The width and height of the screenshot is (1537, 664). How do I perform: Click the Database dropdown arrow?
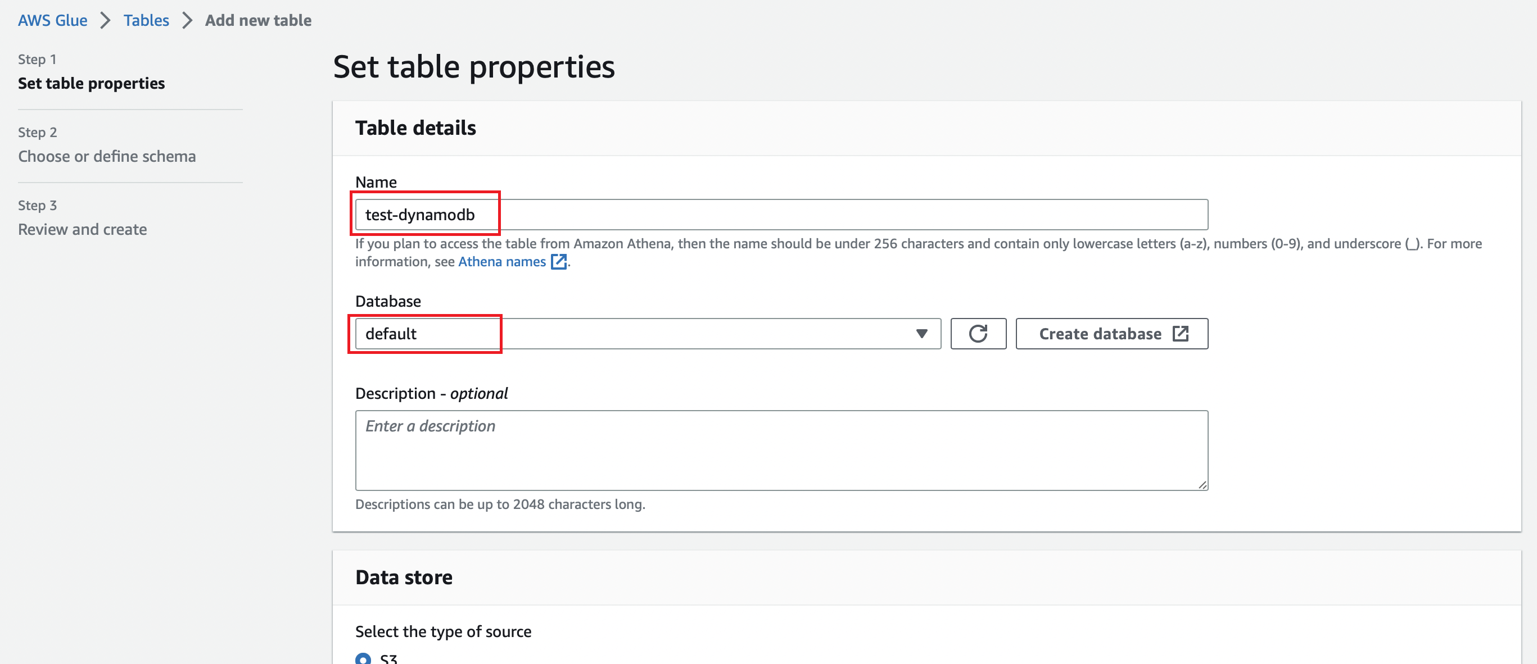click(921, 334)
